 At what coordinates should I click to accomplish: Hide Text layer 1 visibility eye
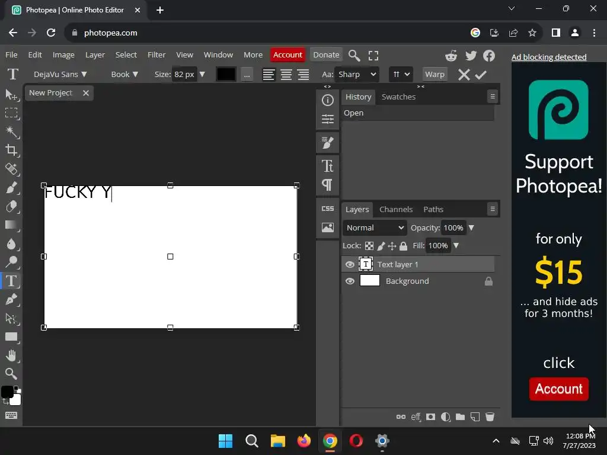350,265
